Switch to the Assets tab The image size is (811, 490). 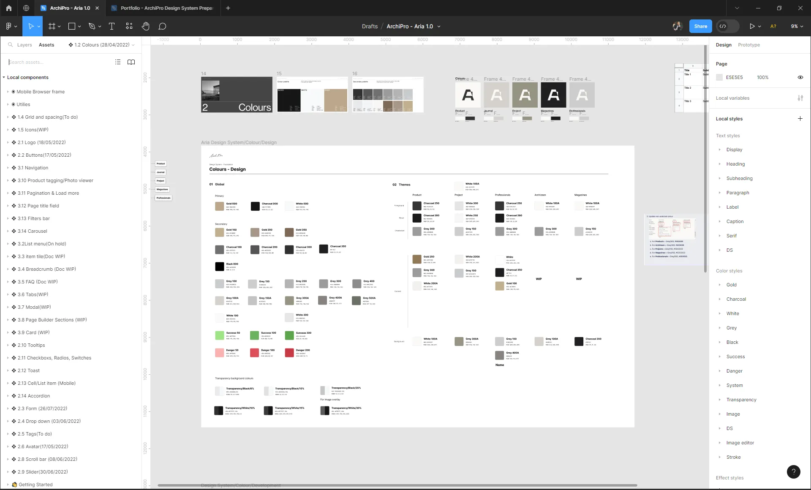coord(46,45)
